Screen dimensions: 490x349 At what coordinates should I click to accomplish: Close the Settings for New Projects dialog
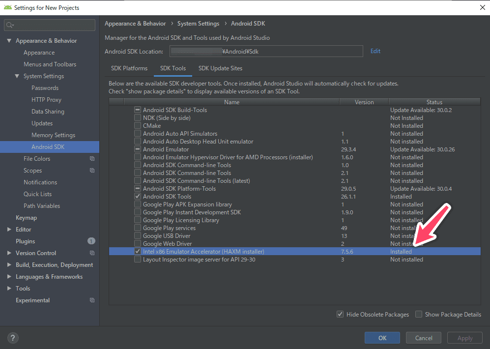483,7
